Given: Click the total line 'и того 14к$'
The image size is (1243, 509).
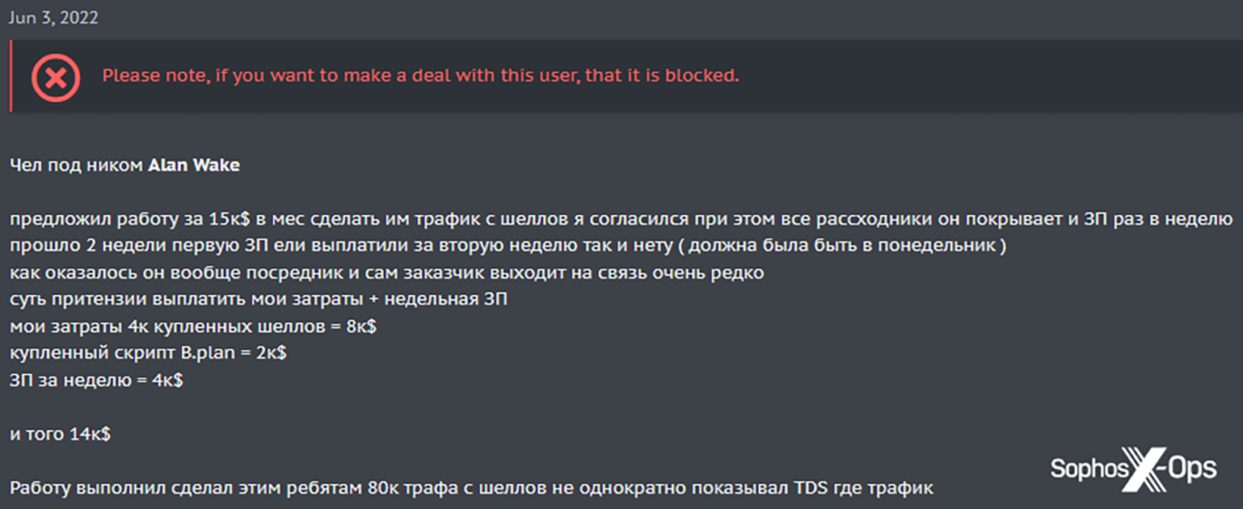Looking at the screenshot, I should [61, 434].
